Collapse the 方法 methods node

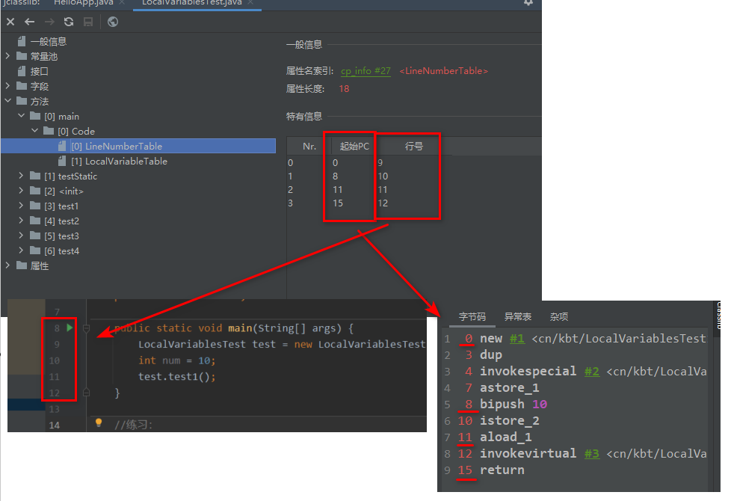point(7,101)
